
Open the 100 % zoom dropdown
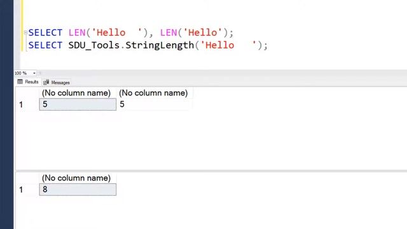pos(34,73)
